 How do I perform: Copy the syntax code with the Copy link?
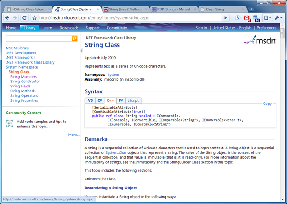(267, 104)
